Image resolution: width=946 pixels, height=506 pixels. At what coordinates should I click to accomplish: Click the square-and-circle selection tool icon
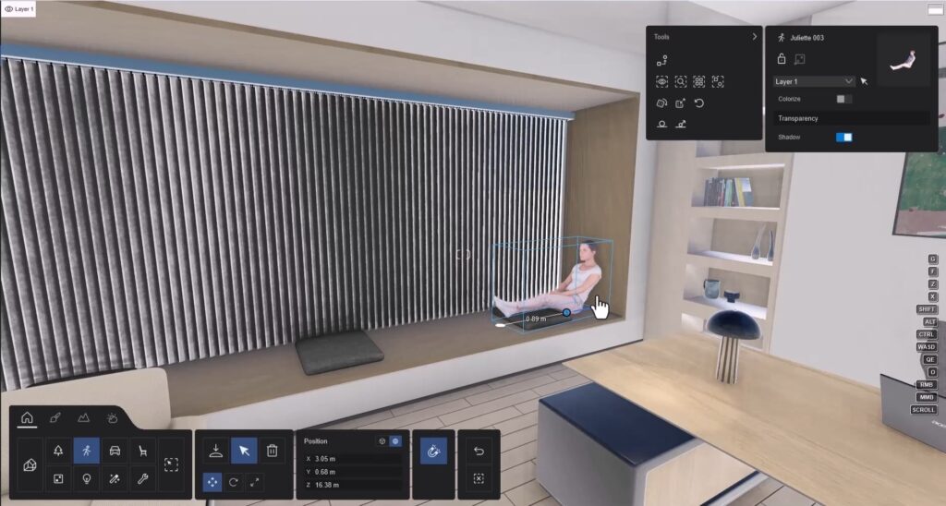click(x=718, y=81)
